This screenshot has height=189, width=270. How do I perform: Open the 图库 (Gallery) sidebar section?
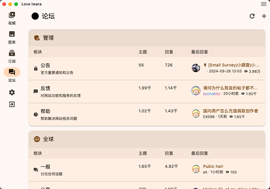12,37
